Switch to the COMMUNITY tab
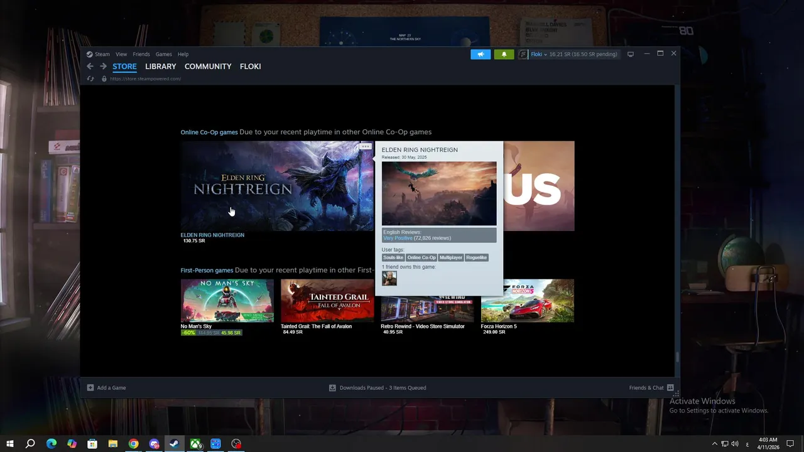This screenshot has width=804, height=452. [x=208, y=67]
